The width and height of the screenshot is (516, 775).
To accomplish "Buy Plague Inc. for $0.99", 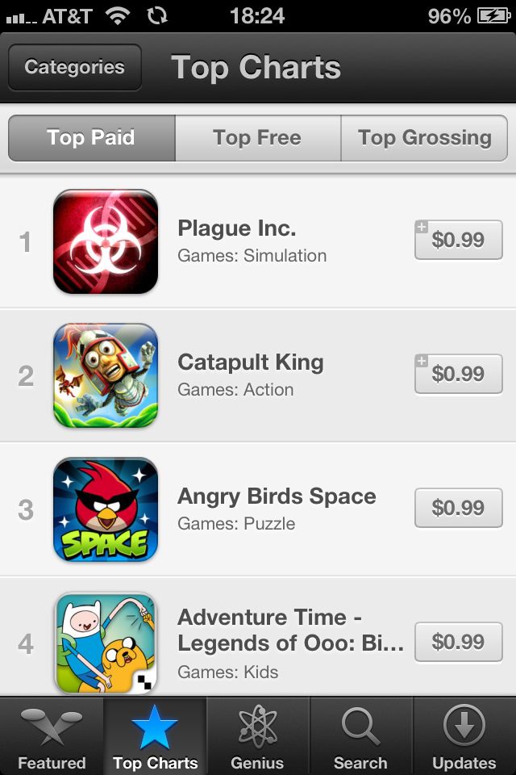I will 459,240.
